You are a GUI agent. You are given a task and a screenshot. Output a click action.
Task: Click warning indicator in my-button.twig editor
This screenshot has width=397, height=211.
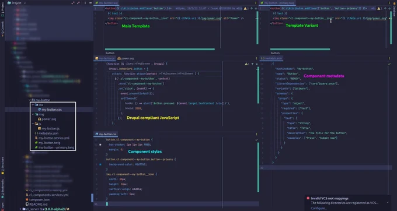coord(246,9)
